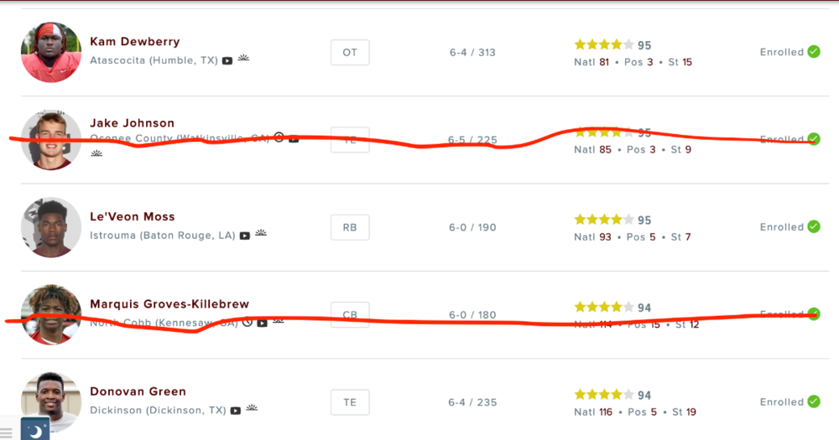Click the sunrise icon next to Atascocita
Viewport: 839px width, 440px height.
[243, 59]
